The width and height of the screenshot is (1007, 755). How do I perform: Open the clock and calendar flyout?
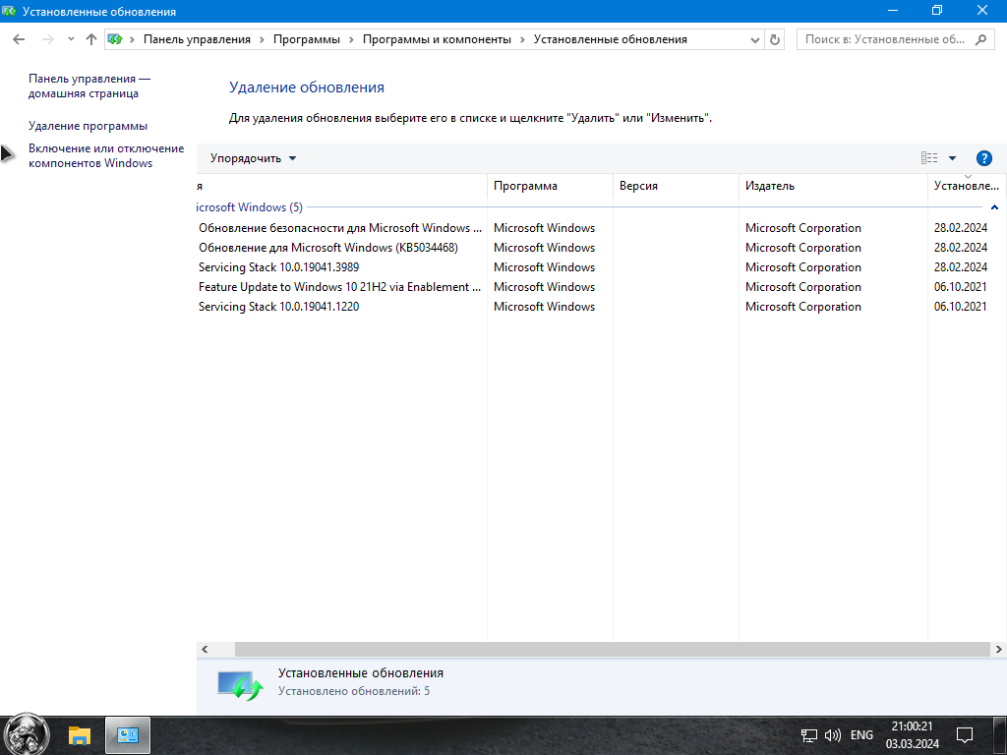pos(912,735)
